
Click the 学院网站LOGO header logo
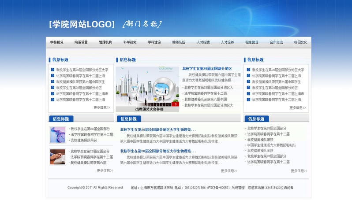(82, 24)
